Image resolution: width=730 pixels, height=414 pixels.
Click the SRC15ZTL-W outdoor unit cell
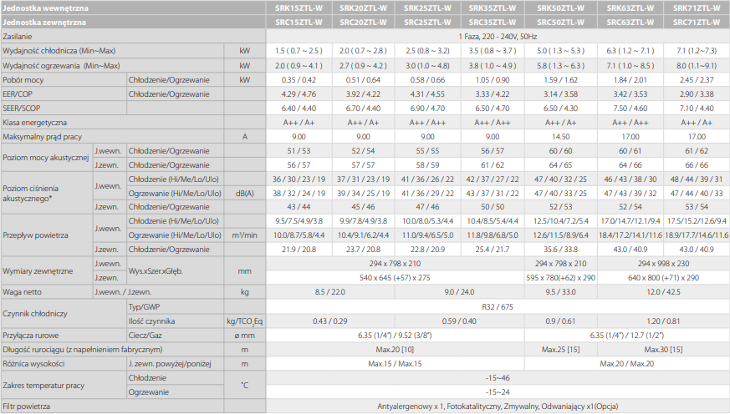299,22
